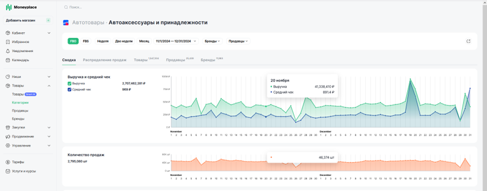Click the calendar icon for Календарь
Image resolution: width=487 pixels, height=191 pixels.
pos(8,60)
